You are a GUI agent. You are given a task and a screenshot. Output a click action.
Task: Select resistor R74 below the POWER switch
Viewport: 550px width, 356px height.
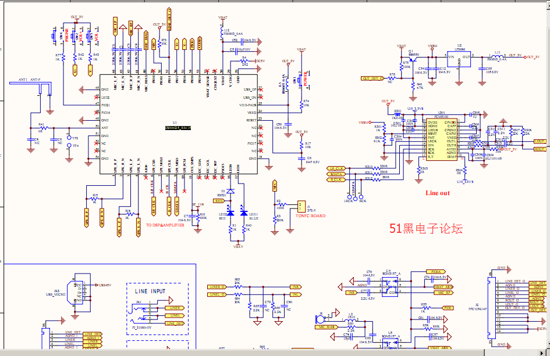tap(301, 104)
